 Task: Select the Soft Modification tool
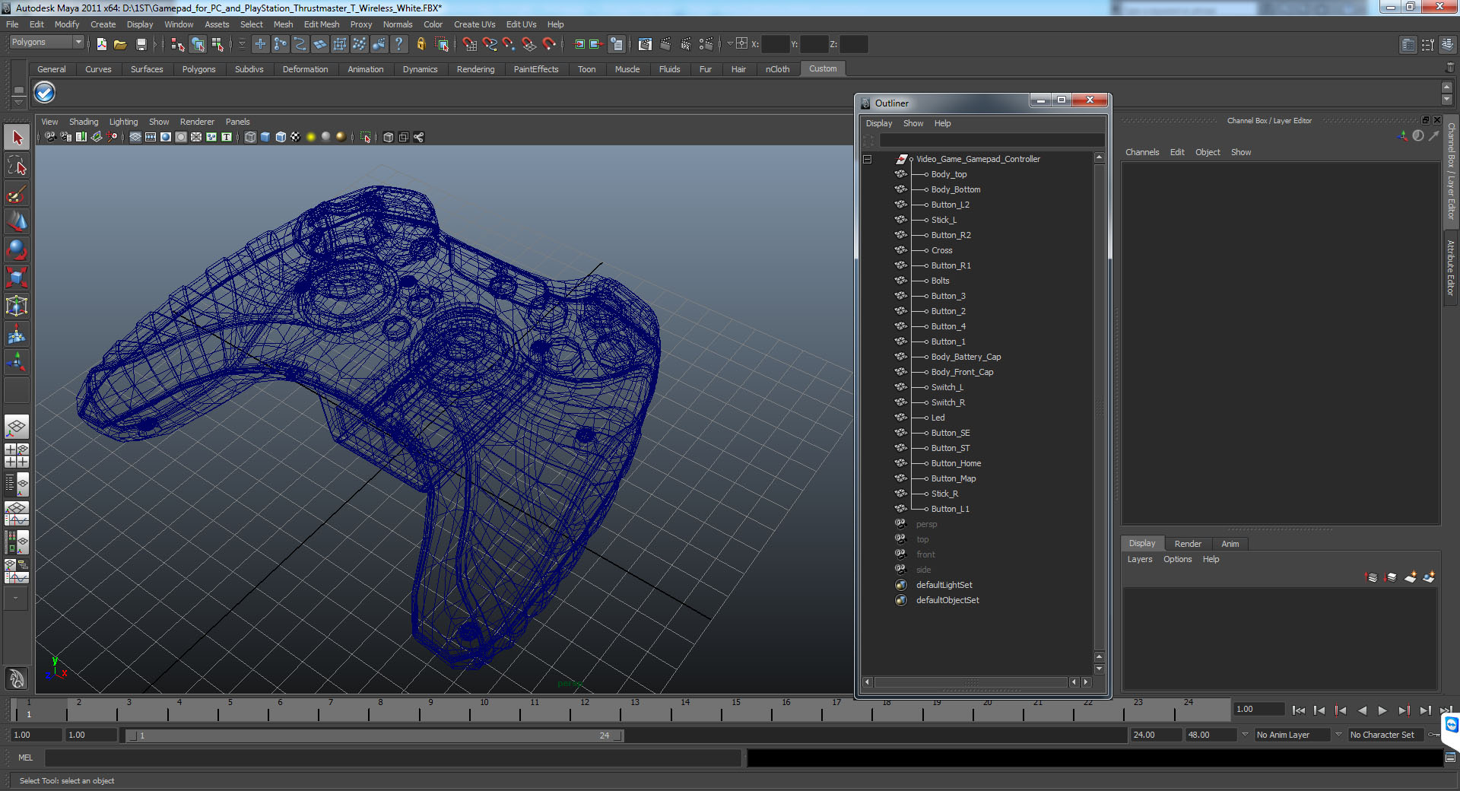point(17,334)
